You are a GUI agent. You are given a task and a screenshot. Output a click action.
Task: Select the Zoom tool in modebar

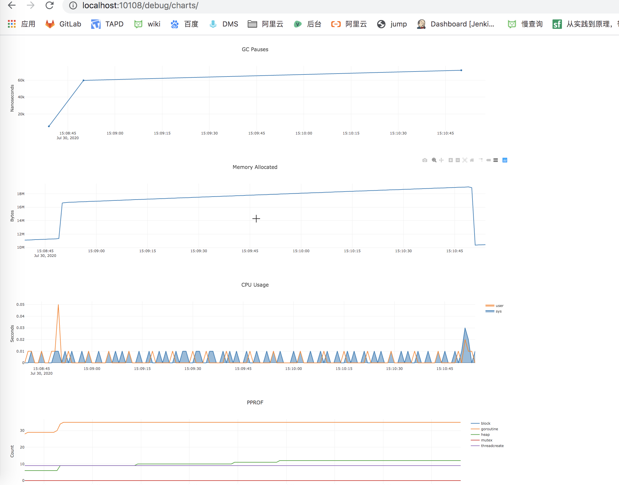[x=434, y=160]
